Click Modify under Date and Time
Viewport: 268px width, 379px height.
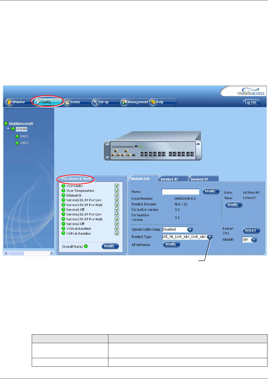234,205
